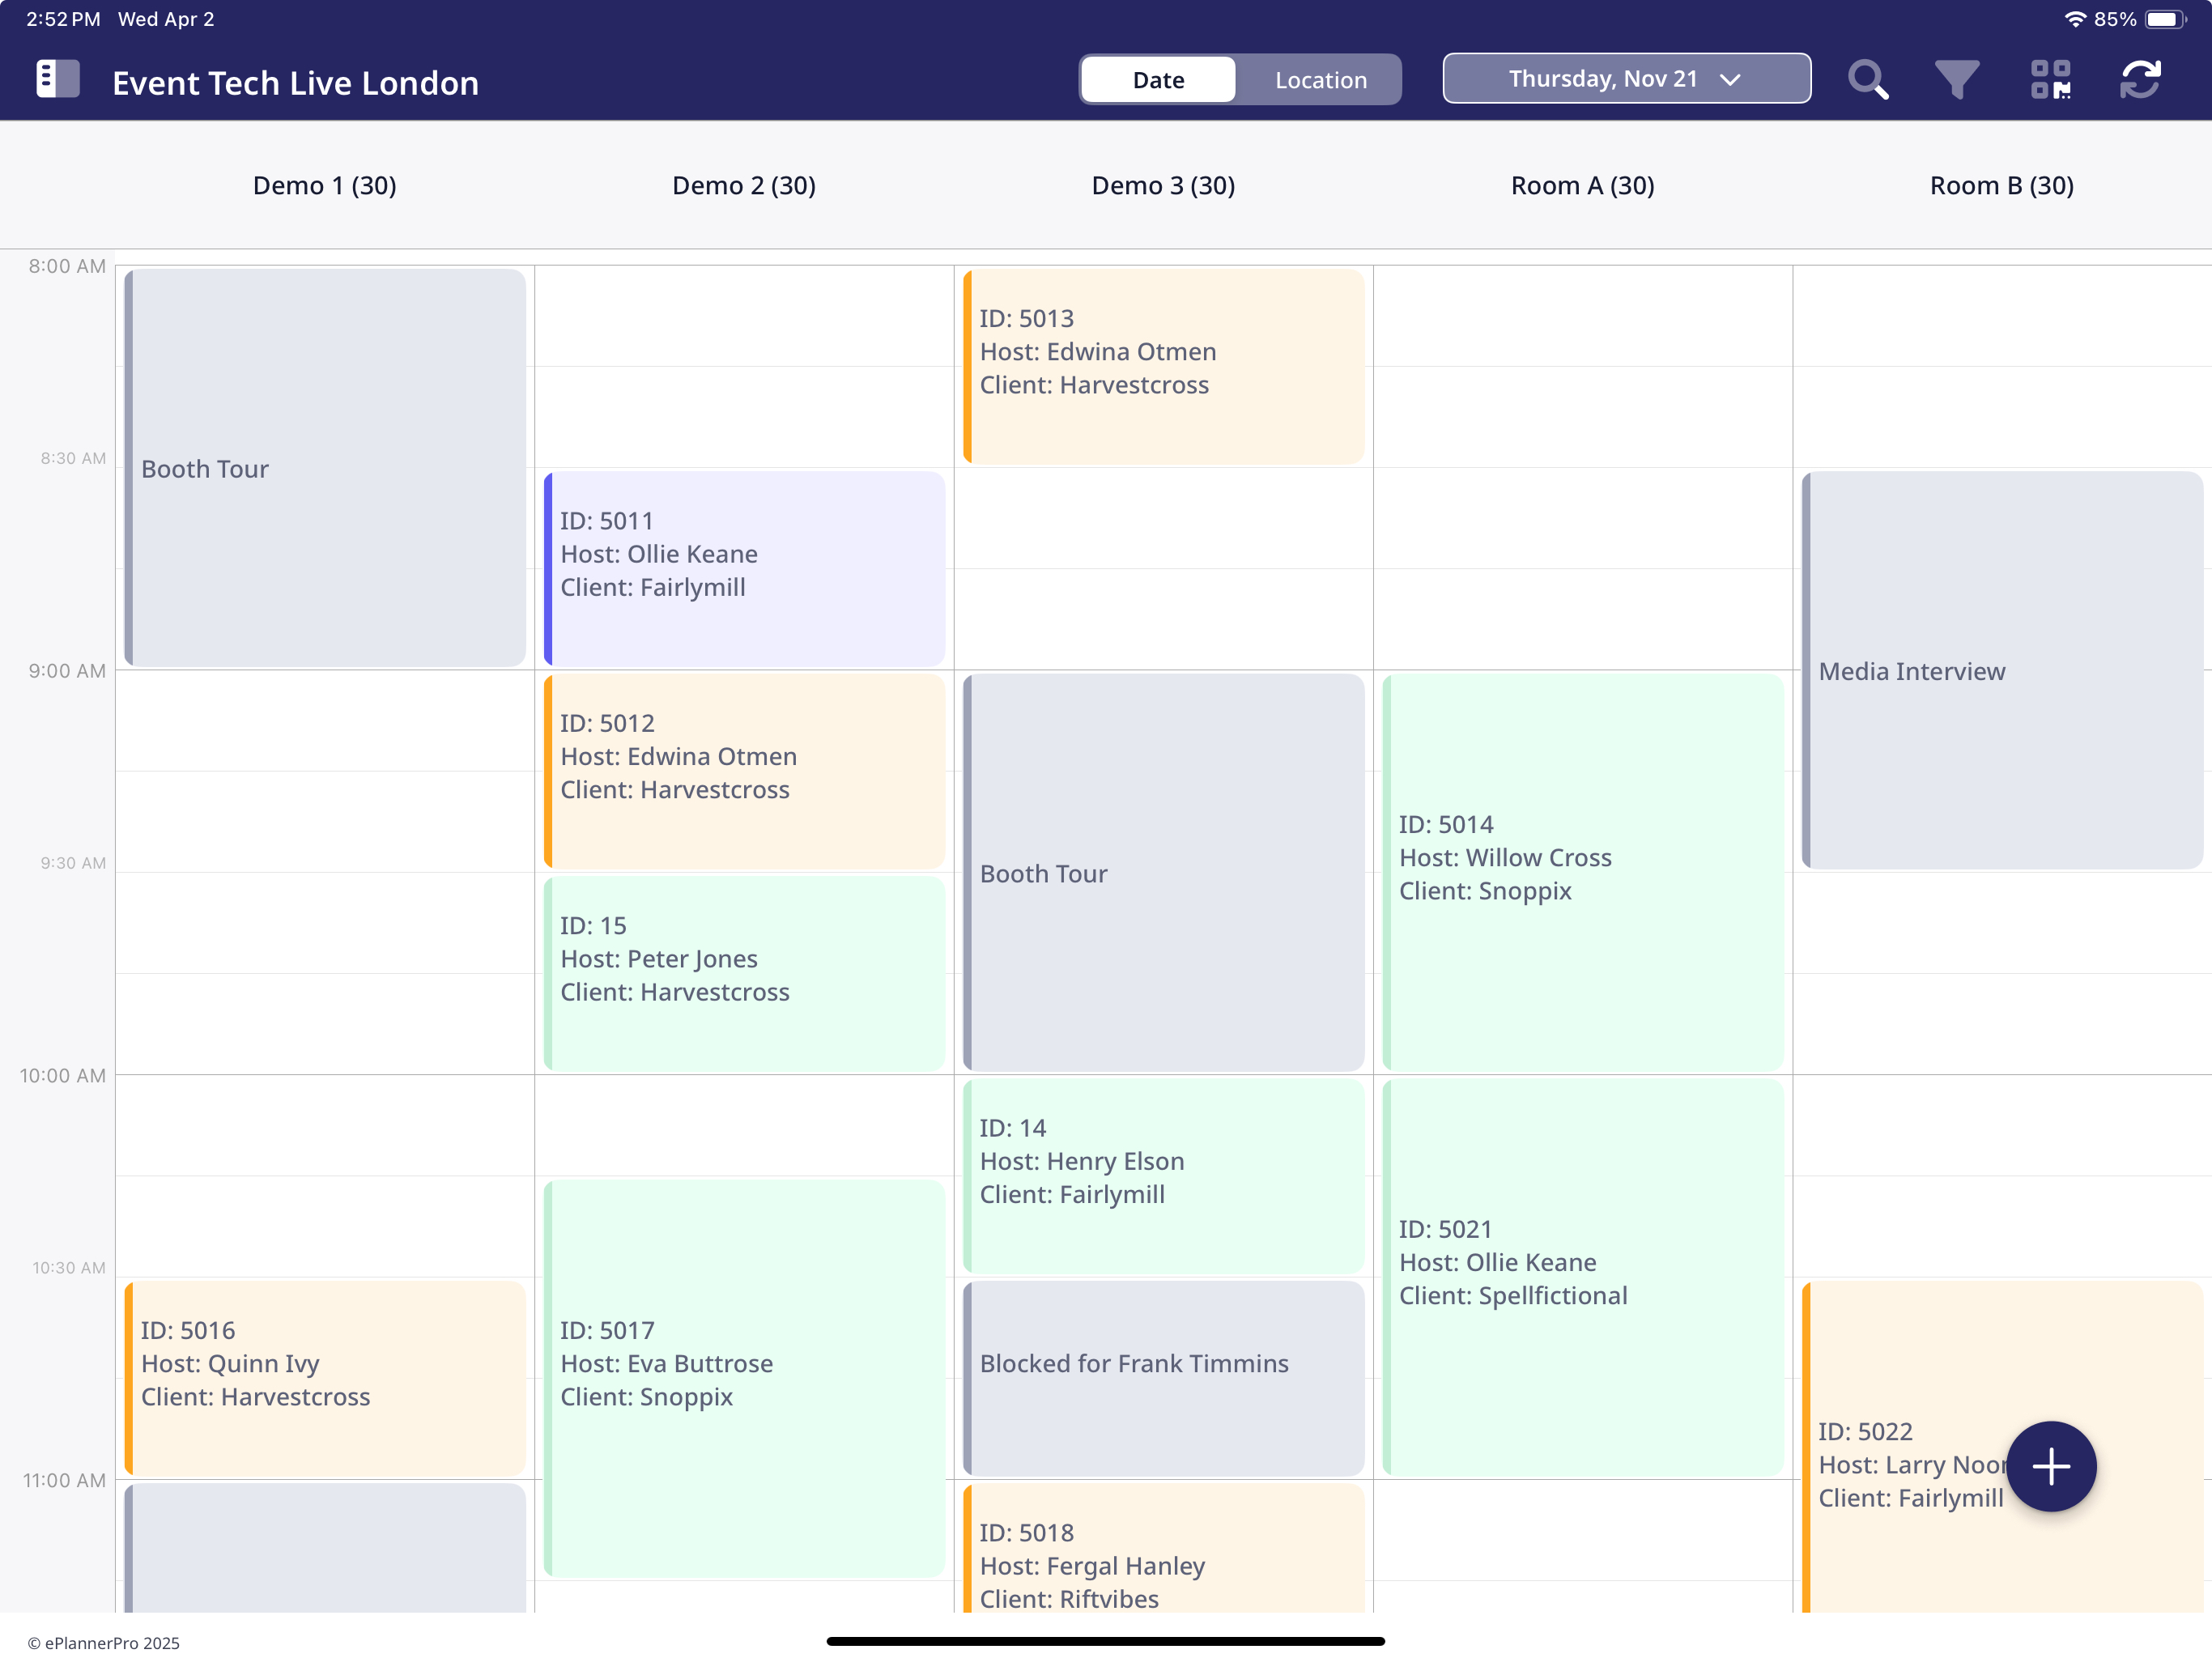Screen dimensions: 2212x1658
Task: Select the Demo 1 (30) column header
Action: tap(324, 186)
